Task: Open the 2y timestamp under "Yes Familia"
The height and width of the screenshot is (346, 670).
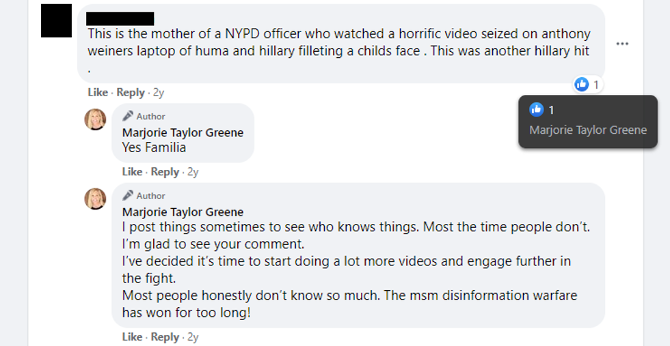Action: tap(193, 172)
